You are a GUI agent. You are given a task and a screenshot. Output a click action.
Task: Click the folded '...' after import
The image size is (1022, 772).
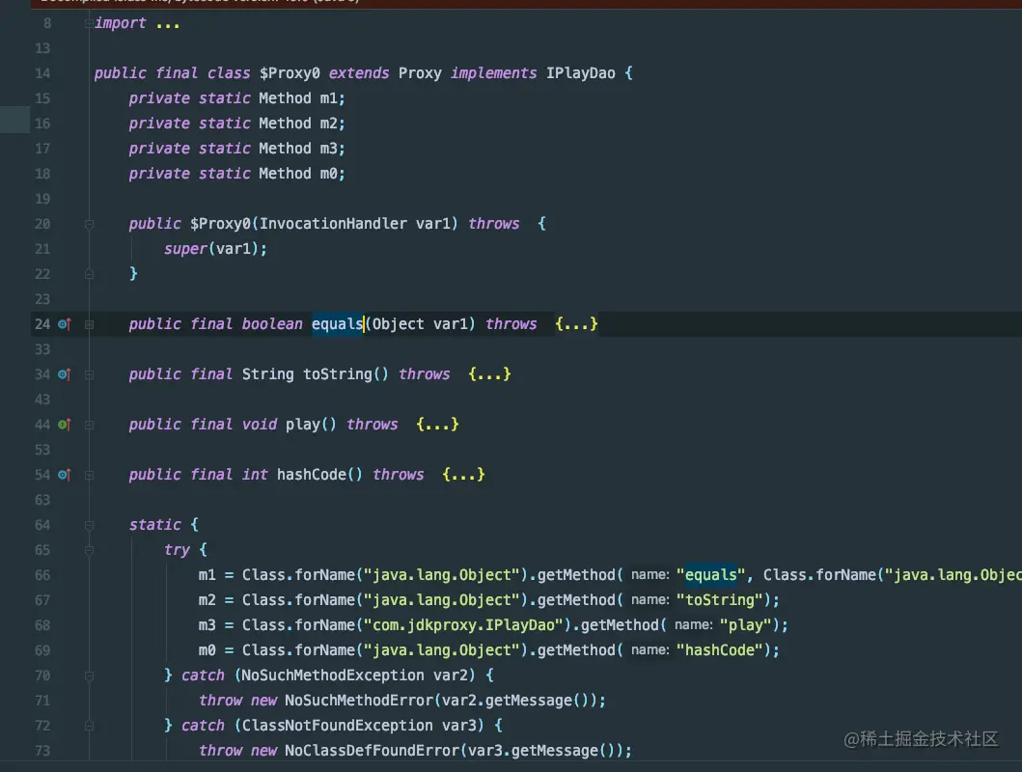pyautogui.click(x=168, y=25)
